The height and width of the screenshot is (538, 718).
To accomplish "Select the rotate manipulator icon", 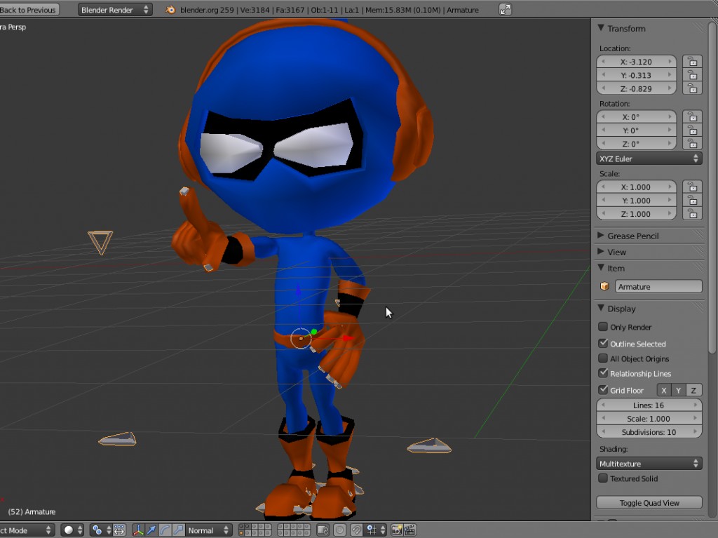I will (x=165, y=530).
